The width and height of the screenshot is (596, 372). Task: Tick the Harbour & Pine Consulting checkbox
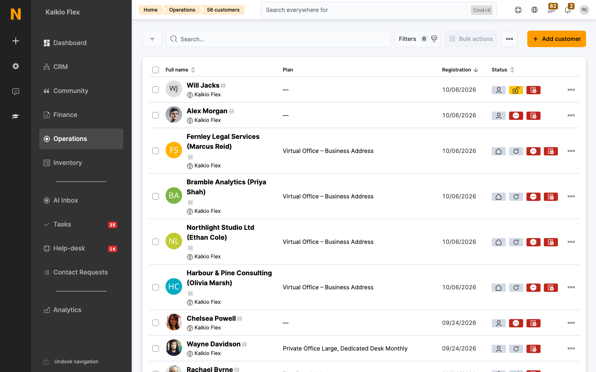click(156, 287)
